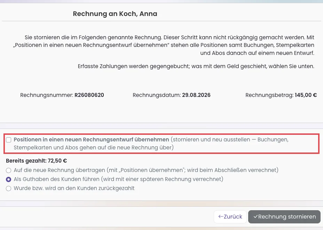Click the sentence 'Erfasste Zahlungen werden gegengebucht'
This screenshot has height=230, width=323.
tap(196, 66)
